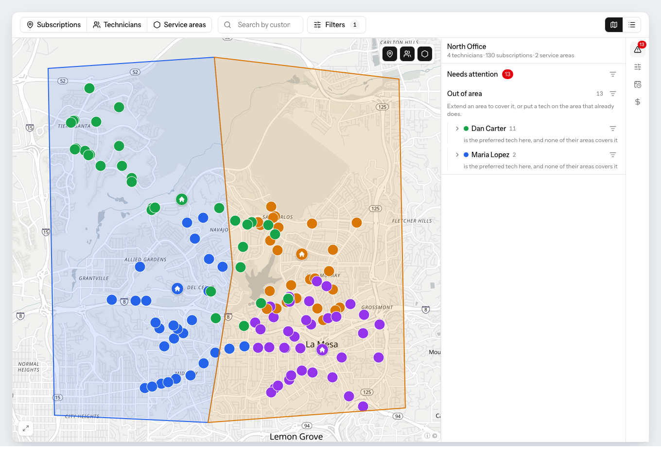Open the Service areas tab
Viewport: 661px width, 454px height.
pyautogui.click(x=179, y=25)
